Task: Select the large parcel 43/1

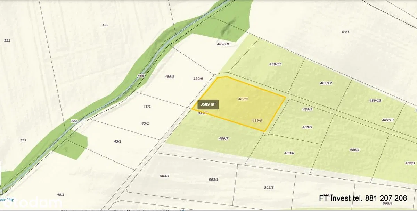Action: 345,32
